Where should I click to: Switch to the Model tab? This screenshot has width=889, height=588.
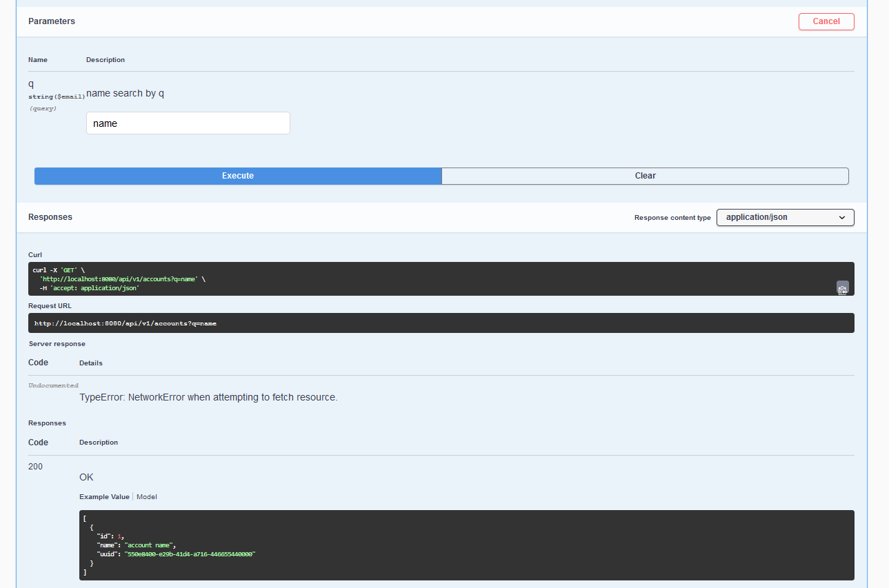[147, 497]
